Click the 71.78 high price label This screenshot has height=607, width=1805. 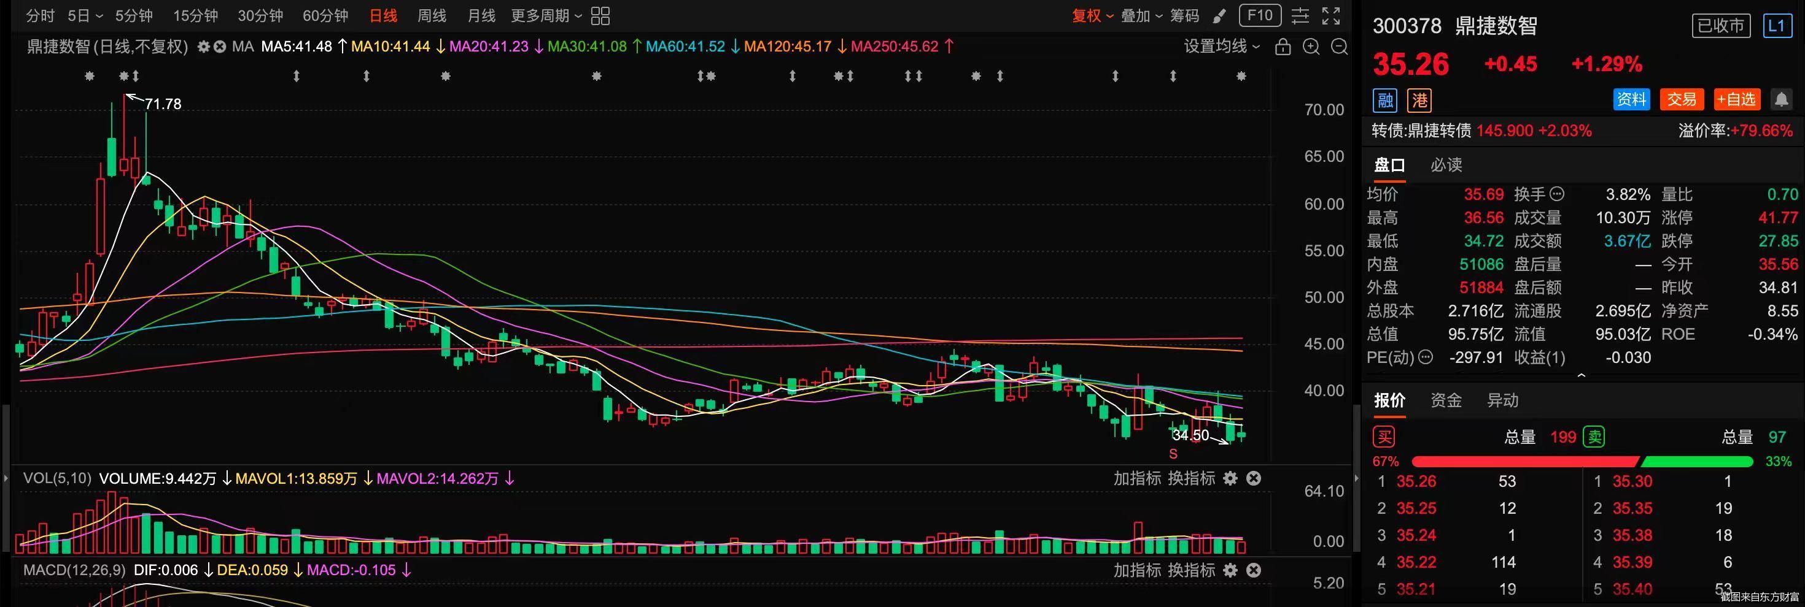[x=163, y=104]
